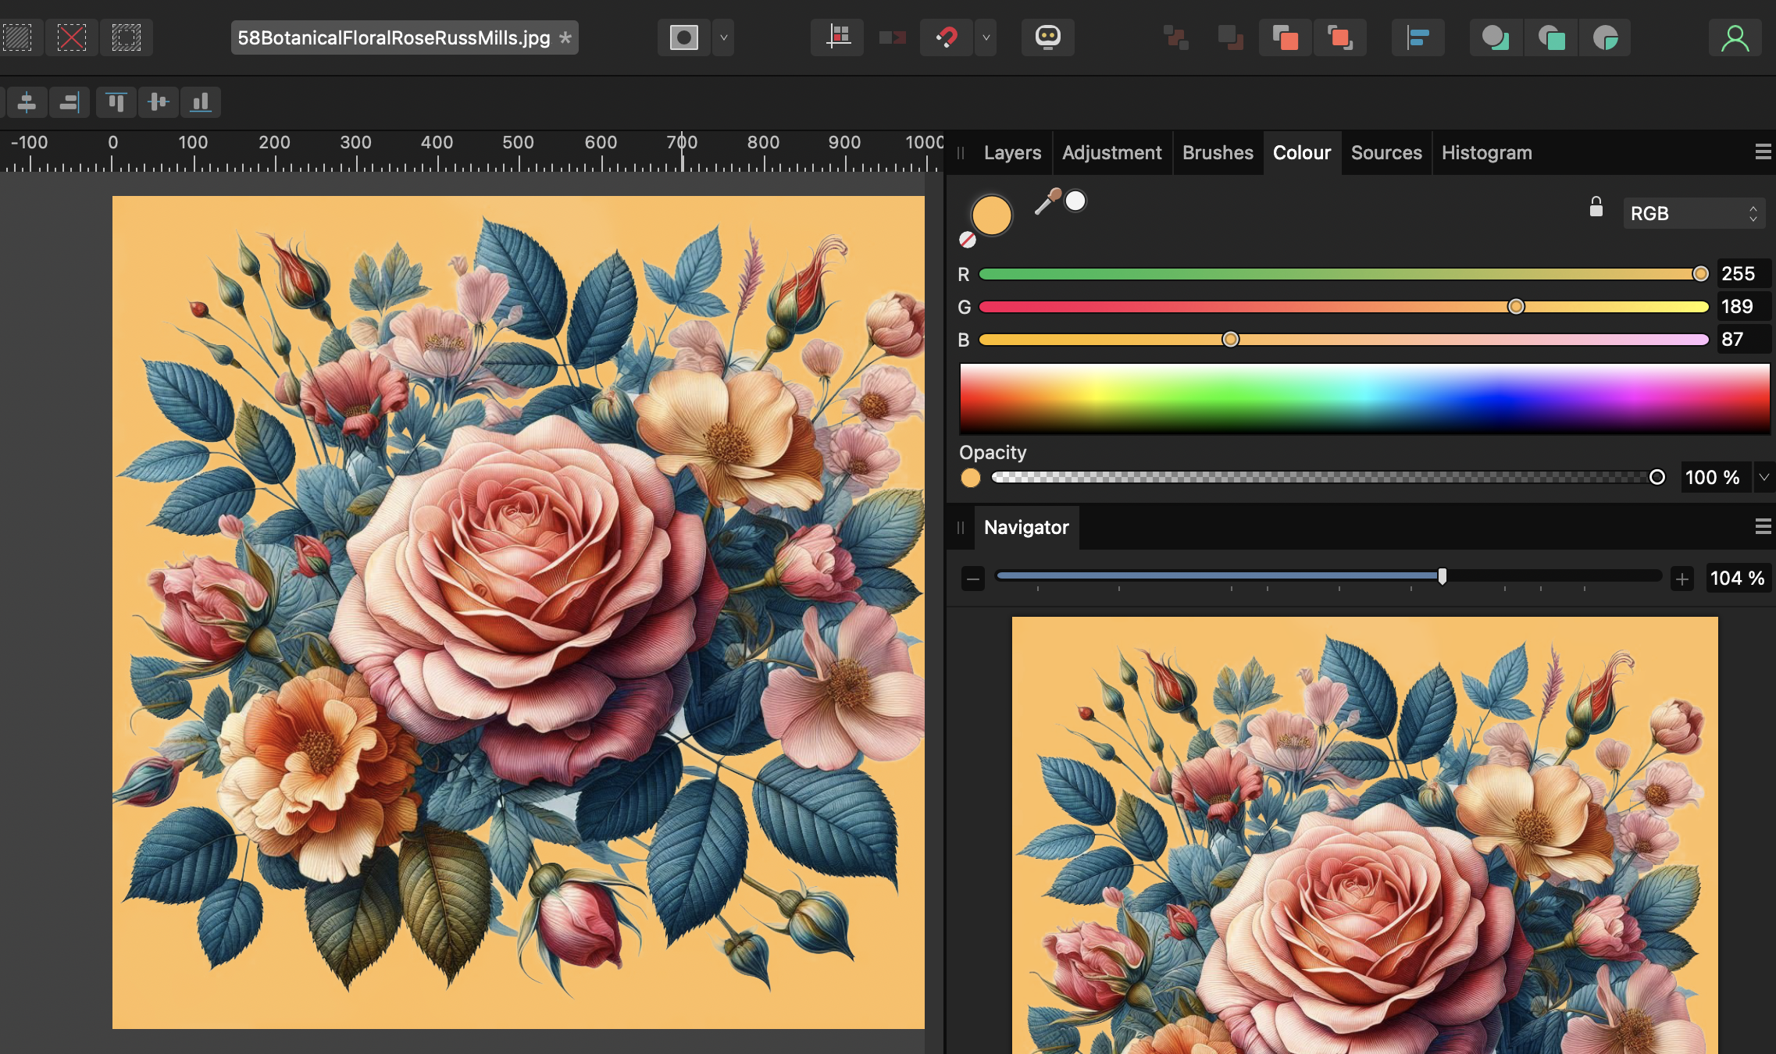1776x1054 pixels.
Task: Click the Move to Back arrange icon
Action: 1175,37
